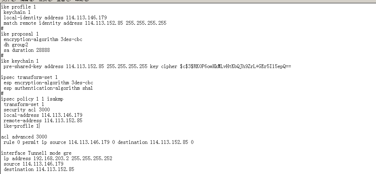Screen dimensions: 376x174
Task: Click the 'ike profile 1' line
Action: click(18, 7)
